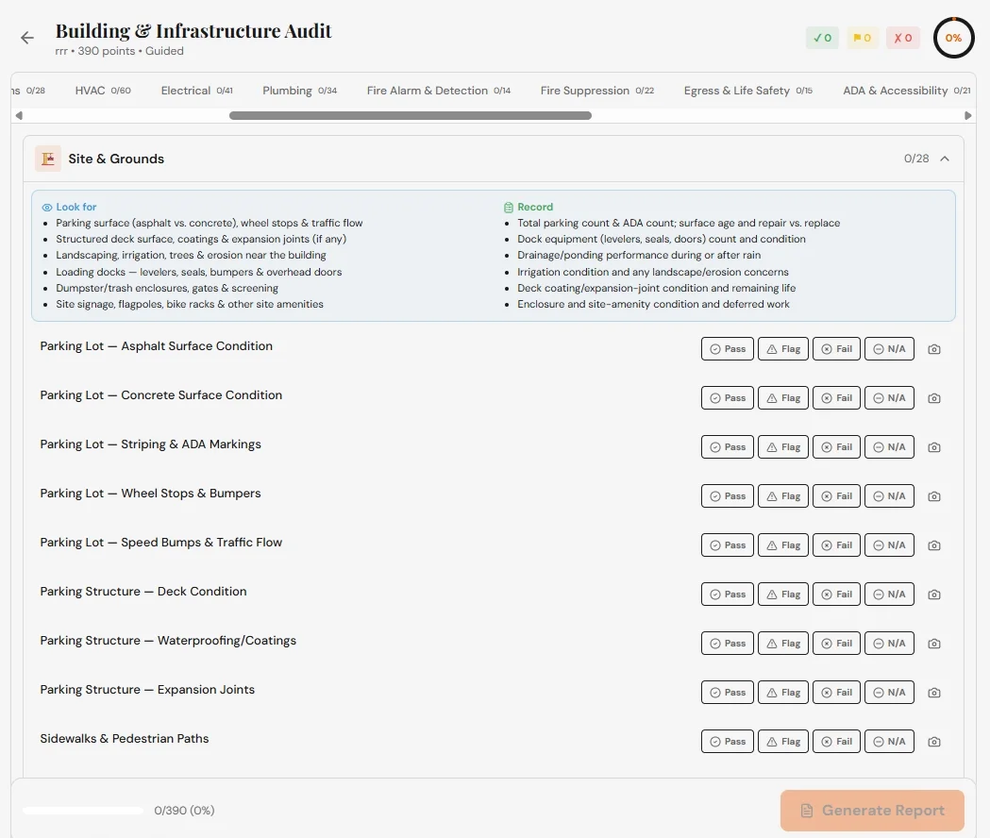Mark Speed Bumps & Traffic Flow as Pass
Screen dimensions: 990x838
(728, 545)
